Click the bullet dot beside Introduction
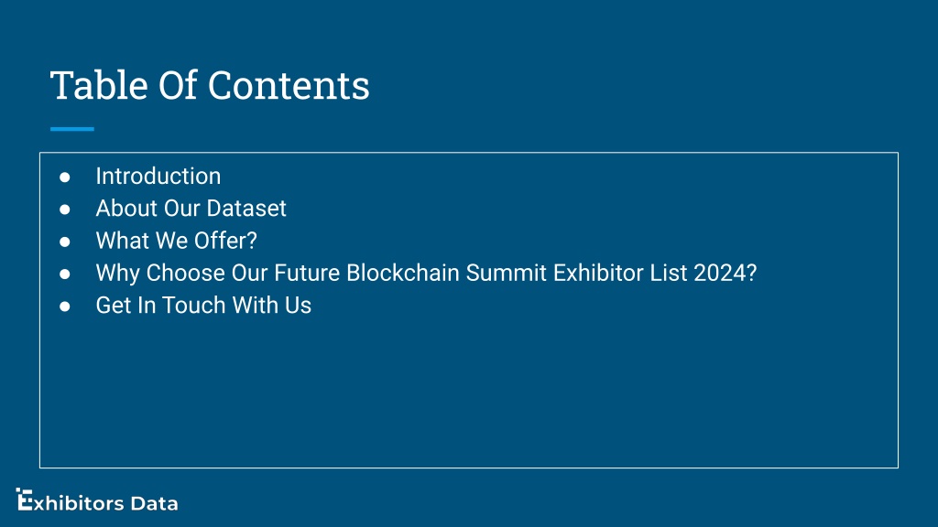 tap(65, 177)
